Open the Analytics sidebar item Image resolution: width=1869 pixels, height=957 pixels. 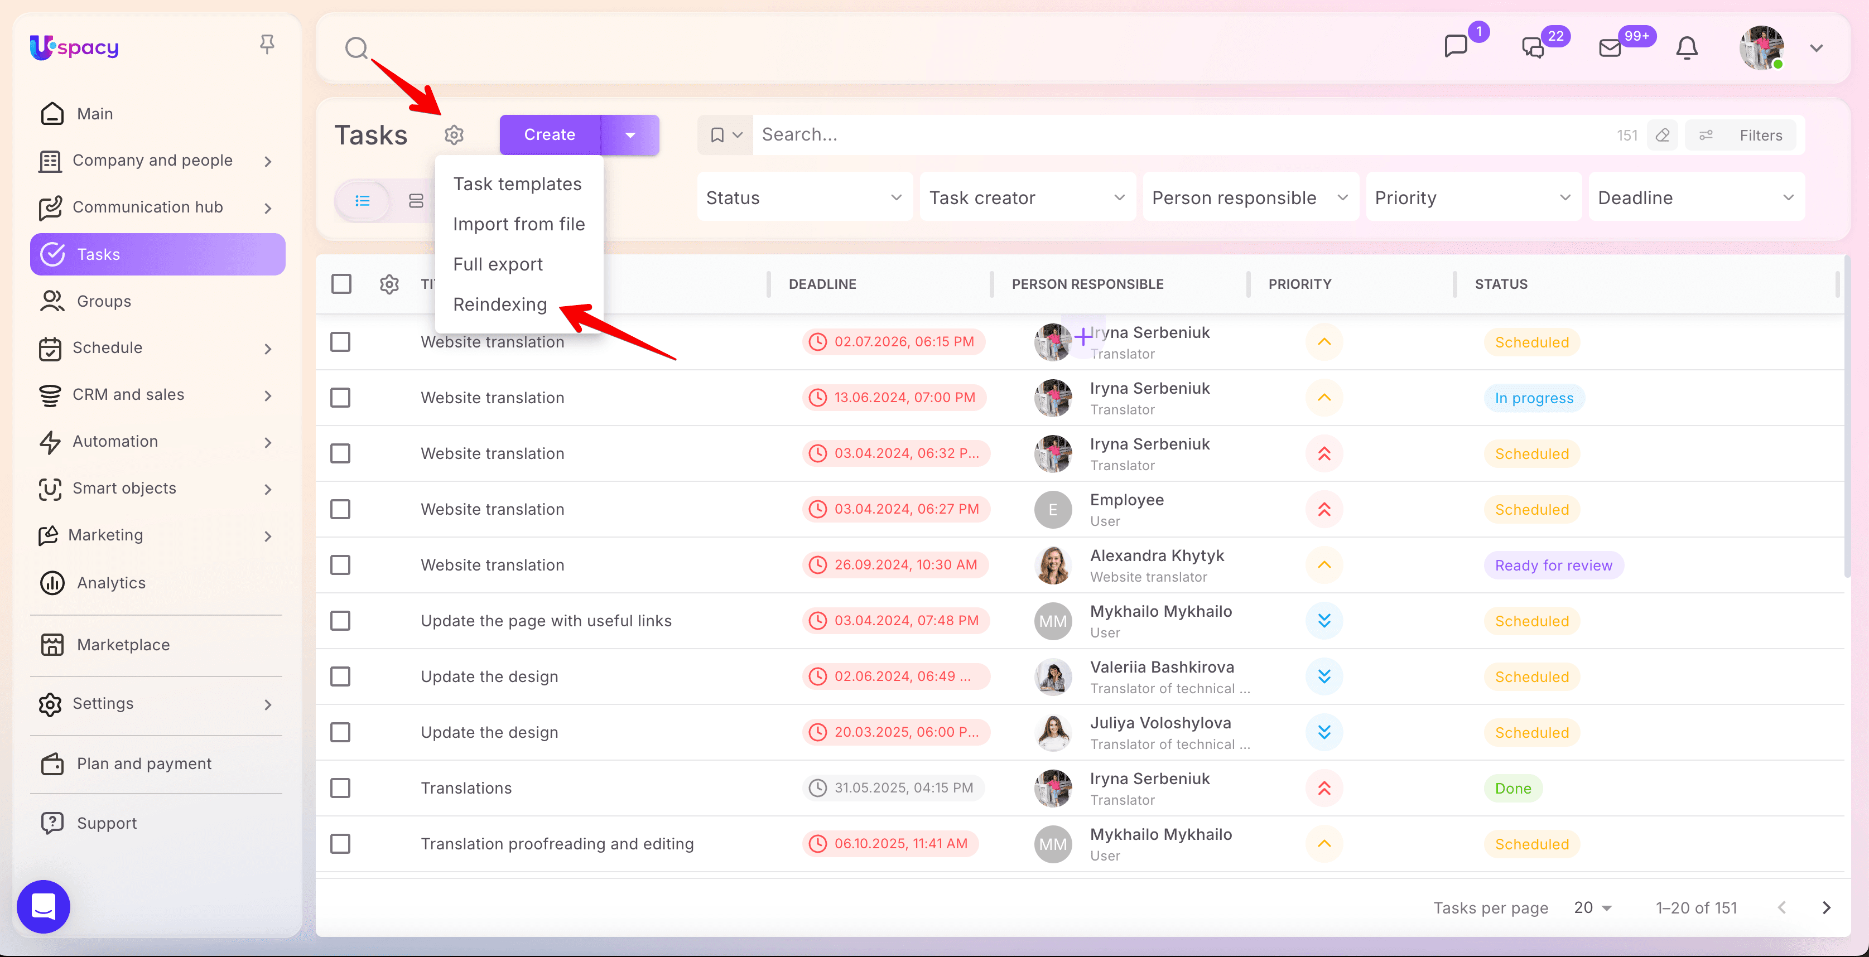pos(157,583)
